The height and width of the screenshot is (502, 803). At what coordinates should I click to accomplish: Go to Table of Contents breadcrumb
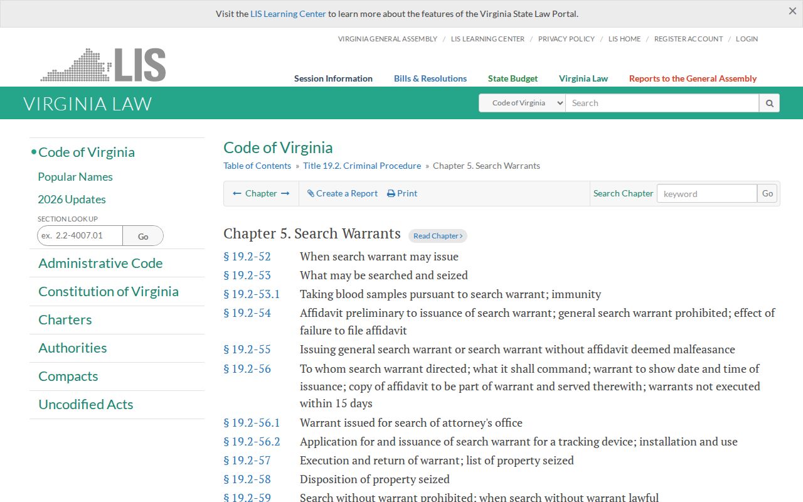point(257,166)
